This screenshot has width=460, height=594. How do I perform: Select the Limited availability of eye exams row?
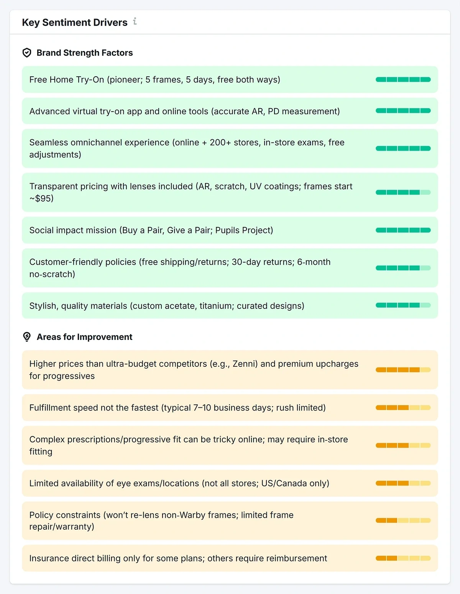click(179, 483)
